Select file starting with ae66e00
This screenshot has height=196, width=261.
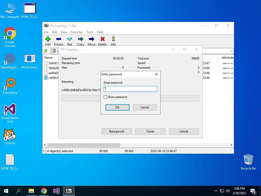click(x=51, y=73)
